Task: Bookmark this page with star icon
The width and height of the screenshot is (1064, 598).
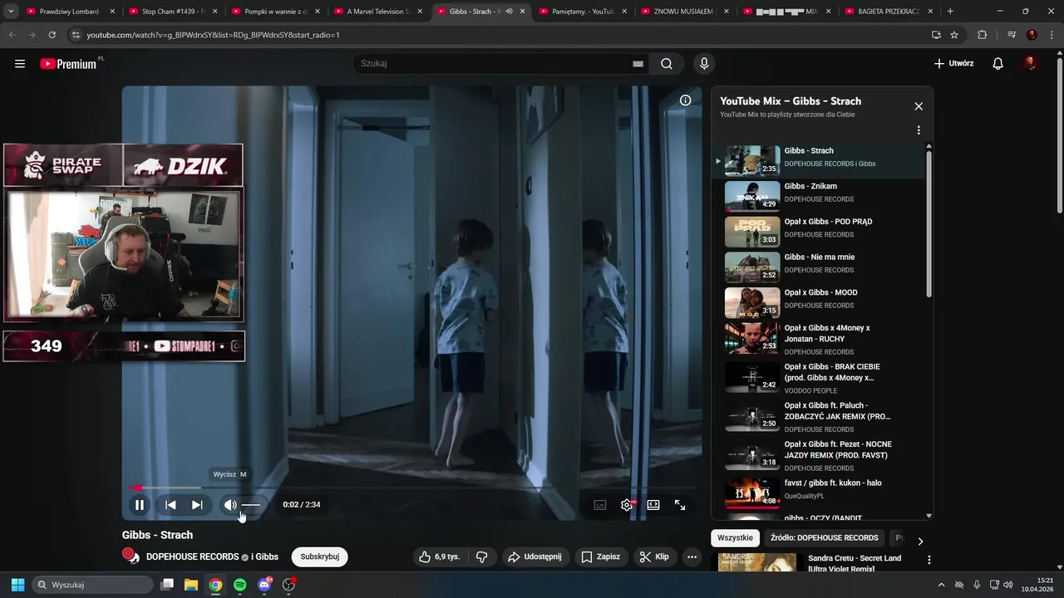Action: click(x=954, y=35)
